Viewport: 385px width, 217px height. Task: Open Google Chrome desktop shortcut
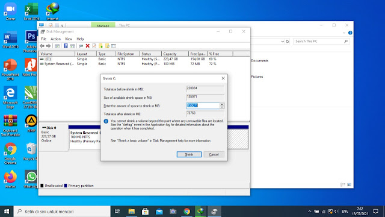(x=10, y=154)
